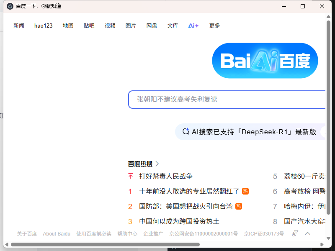Viewport: 335px width, 251px height.
Task: Click the hot badge after rank 1 topic
Action: [x=245, y=191]
